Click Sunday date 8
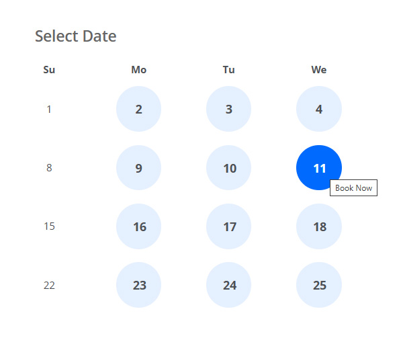The width and height of the screenshot is (403, 342). (x=49, y=168)
